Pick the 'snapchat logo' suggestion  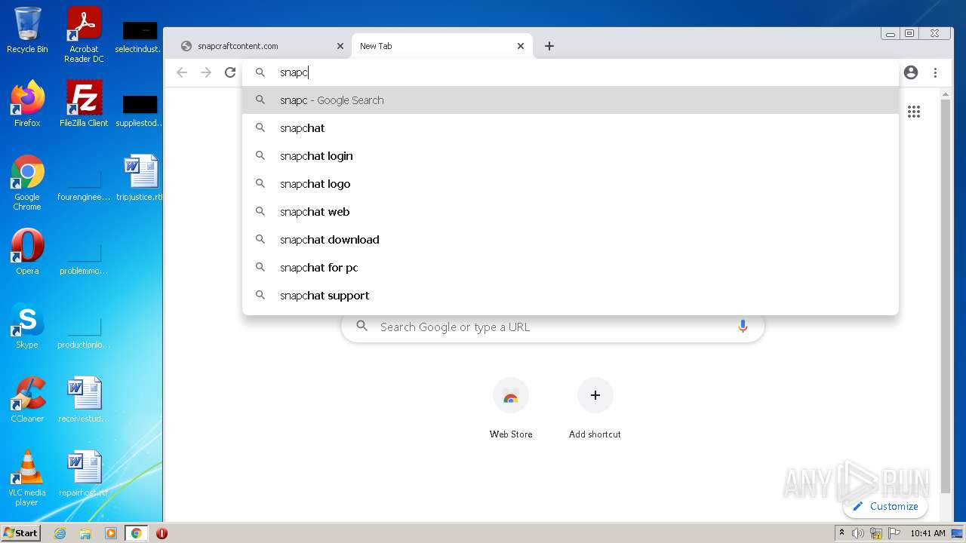571,184
